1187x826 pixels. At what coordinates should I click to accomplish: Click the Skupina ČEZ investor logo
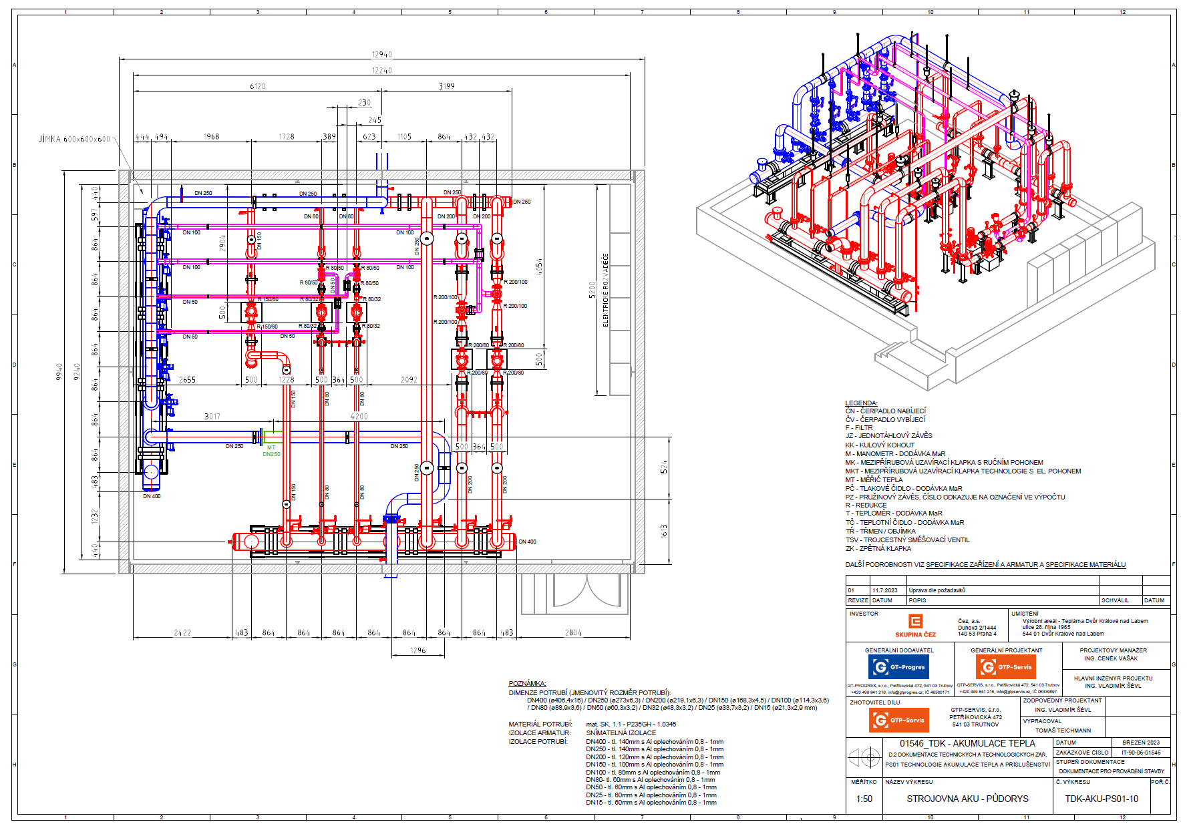pyautogui.click(x=915, y=625)
